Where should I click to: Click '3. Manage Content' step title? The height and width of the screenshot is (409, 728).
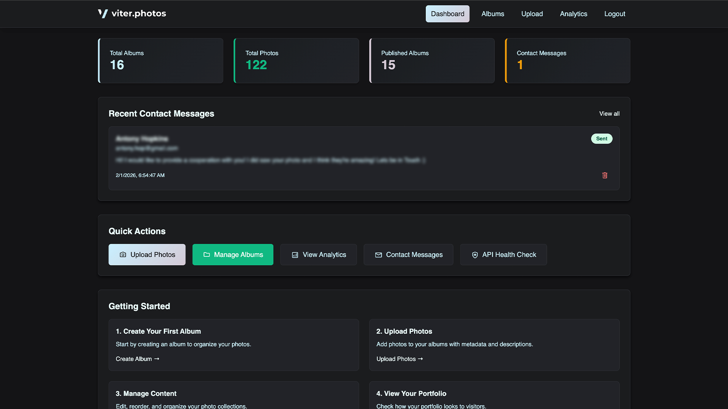coord(146,393)
